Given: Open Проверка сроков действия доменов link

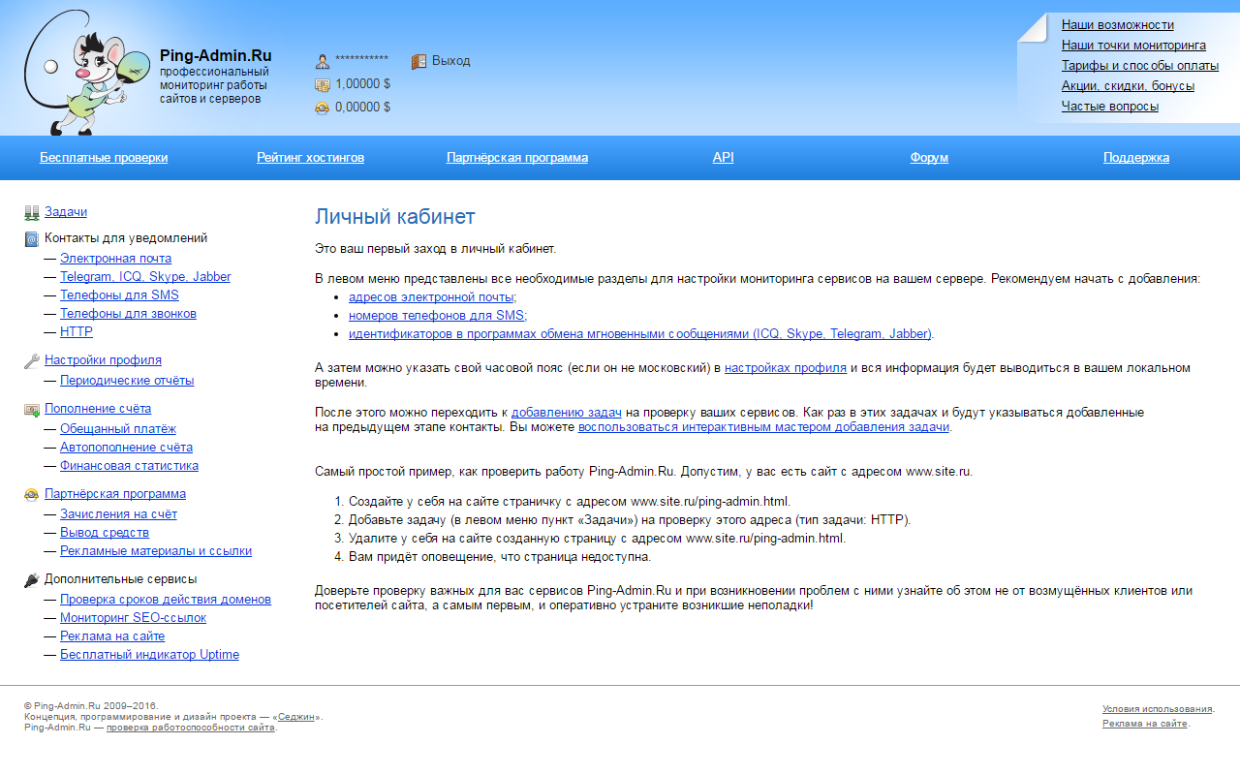Looking at the screenshot, I should [x=166, y=600].
